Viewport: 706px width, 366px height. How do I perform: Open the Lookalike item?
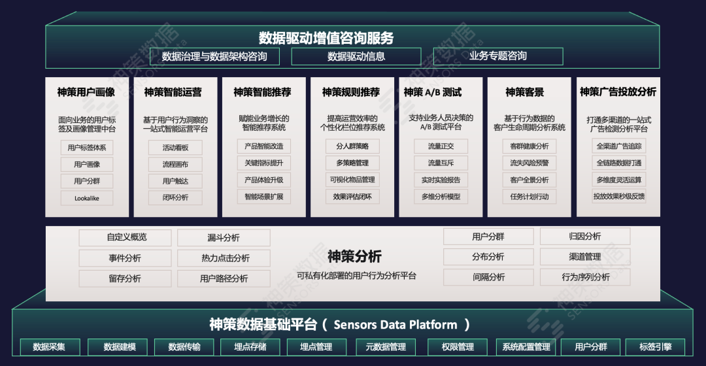pos(87,198)
